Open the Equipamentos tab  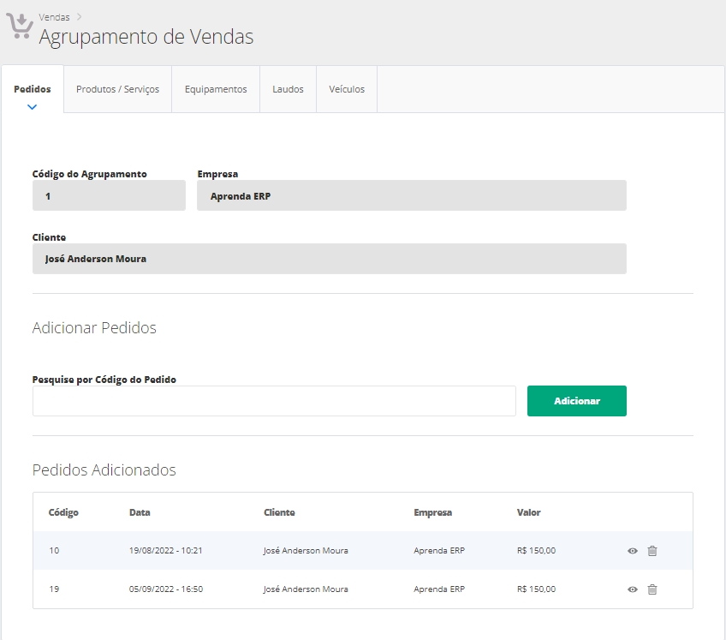[x=216, y=89]
